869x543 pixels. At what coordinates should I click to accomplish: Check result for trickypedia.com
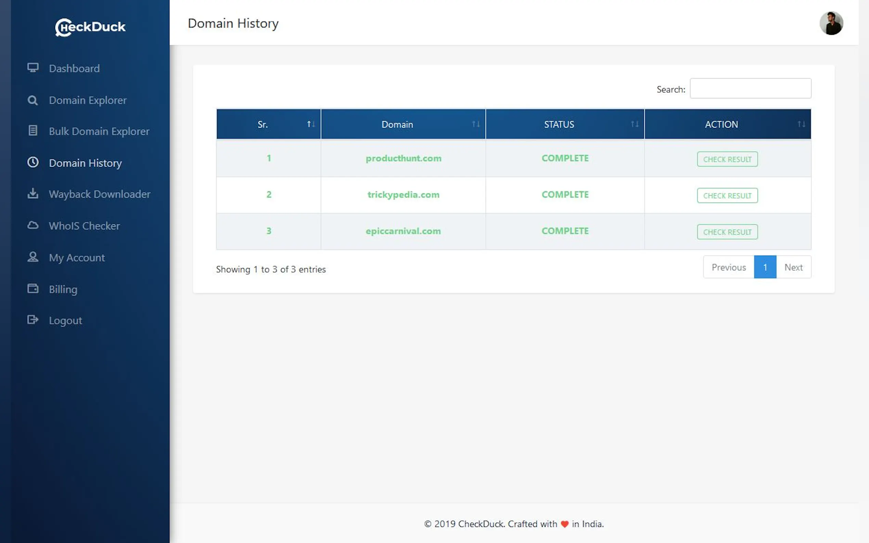(727, 195)
